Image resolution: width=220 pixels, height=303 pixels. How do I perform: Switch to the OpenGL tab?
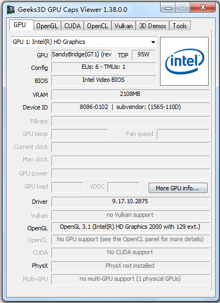click(47, 26)
